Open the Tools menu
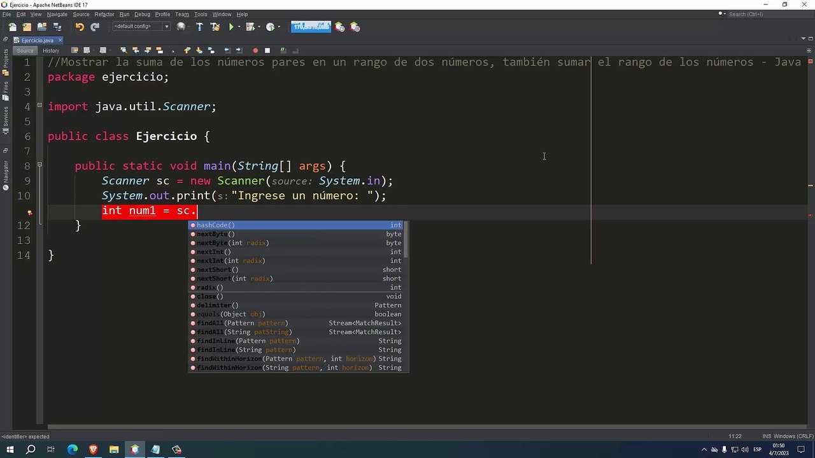Viewport: 815px width, 458px height. pyautogui.click(x=201, y=14)
